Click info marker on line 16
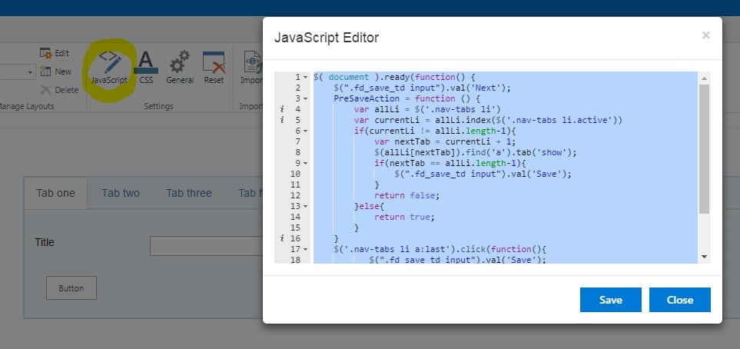The width and height of the screenshot is (740, 349). coord(282,238)
